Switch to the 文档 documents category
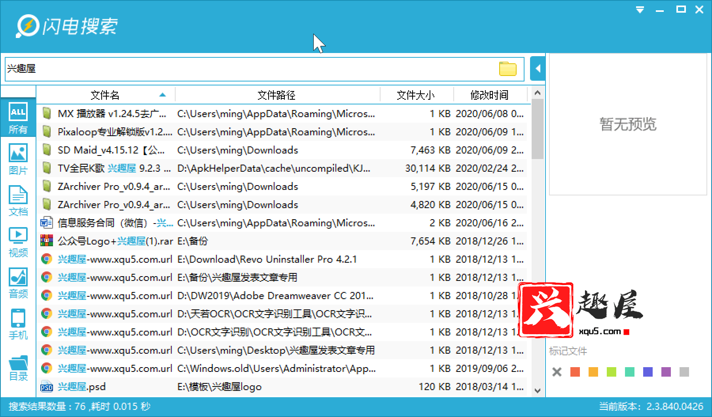This screenshot has height=417, width=712. (18, 200)
